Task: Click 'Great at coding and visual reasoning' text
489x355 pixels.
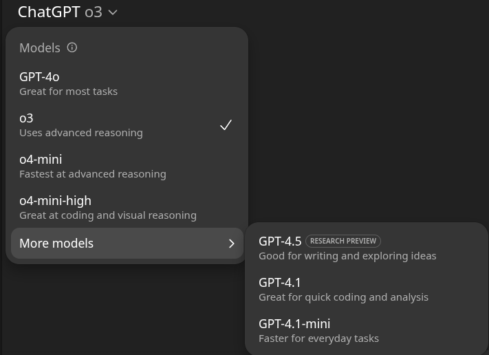Action: click(x=108, y=215)
